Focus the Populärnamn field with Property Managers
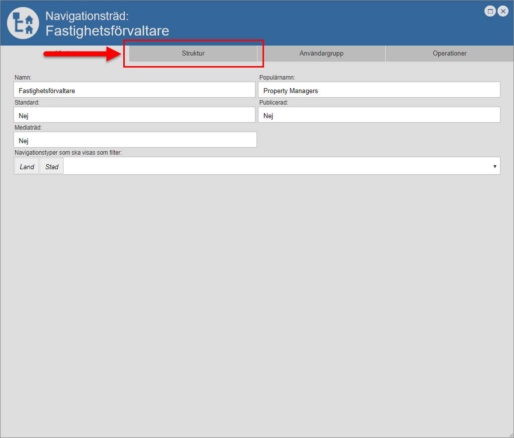 point(379,90)
